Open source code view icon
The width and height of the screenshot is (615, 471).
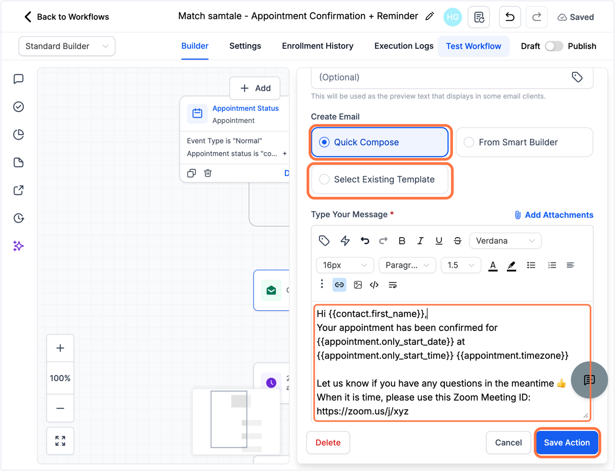[x=374, y=285]
